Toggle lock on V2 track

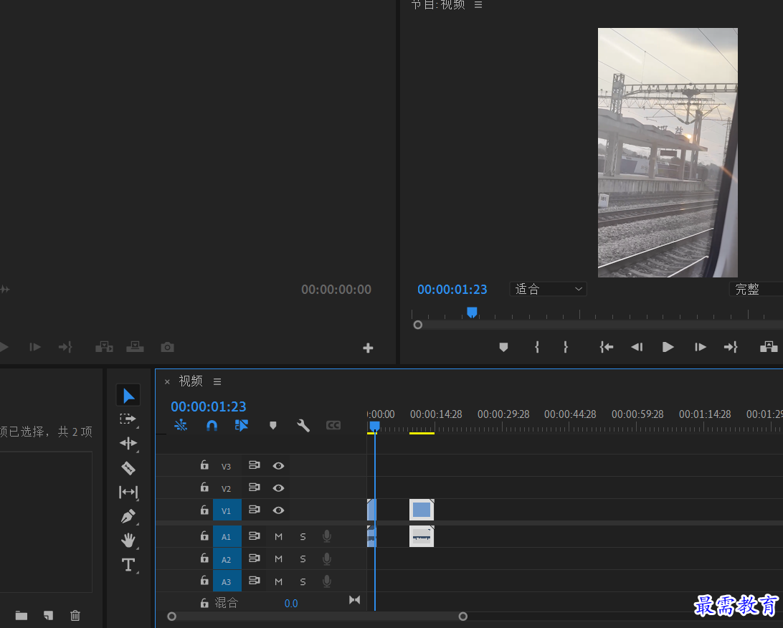click(x=204, y=487)
